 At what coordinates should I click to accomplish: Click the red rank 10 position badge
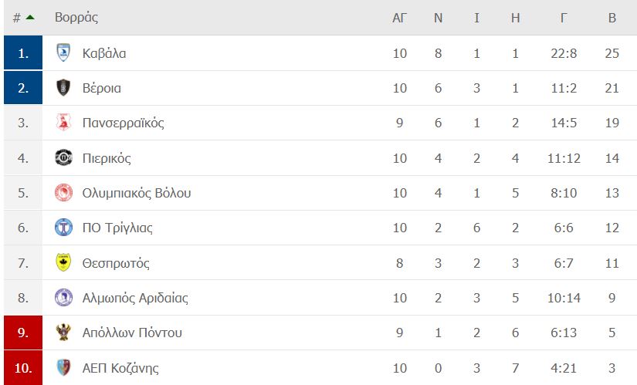23,367
